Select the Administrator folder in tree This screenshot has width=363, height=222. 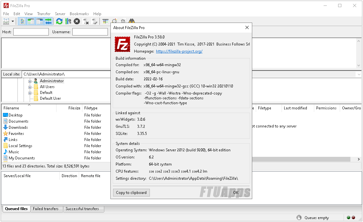pos(52,81)
